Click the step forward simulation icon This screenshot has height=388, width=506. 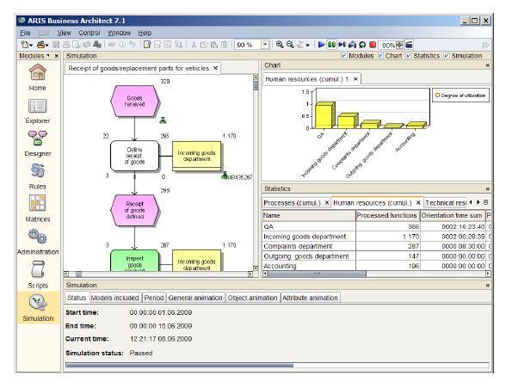(342, 45)
